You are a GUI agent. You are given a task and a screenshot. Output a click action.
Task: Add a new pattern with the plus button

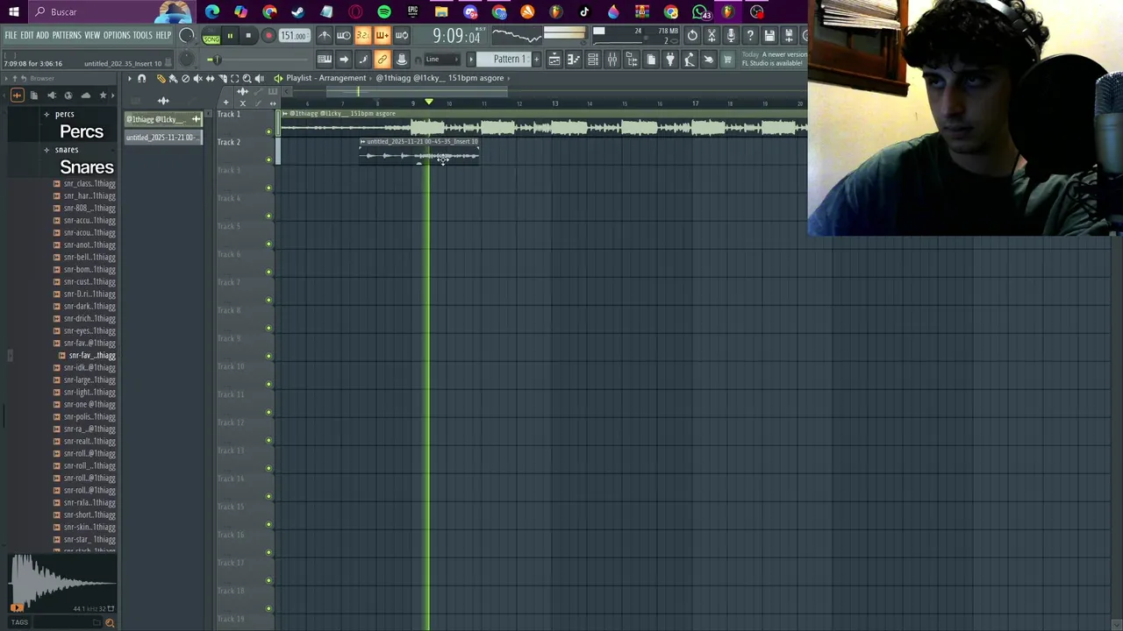[536, 59]
